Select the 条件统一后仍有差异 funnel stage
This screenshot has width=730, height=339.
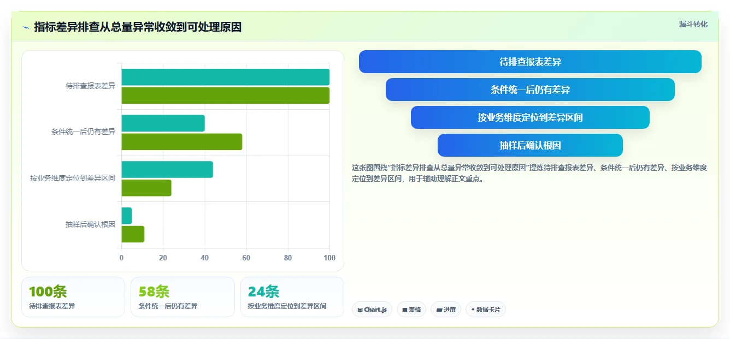(x=530, y=90)
